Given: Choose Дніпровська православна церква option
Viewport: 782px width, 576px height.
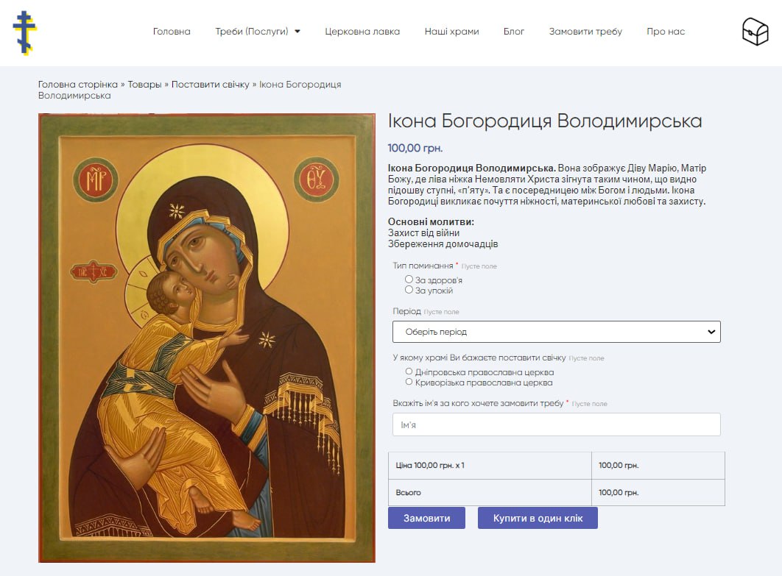Looking at the screenshot, I should point(409,372).
